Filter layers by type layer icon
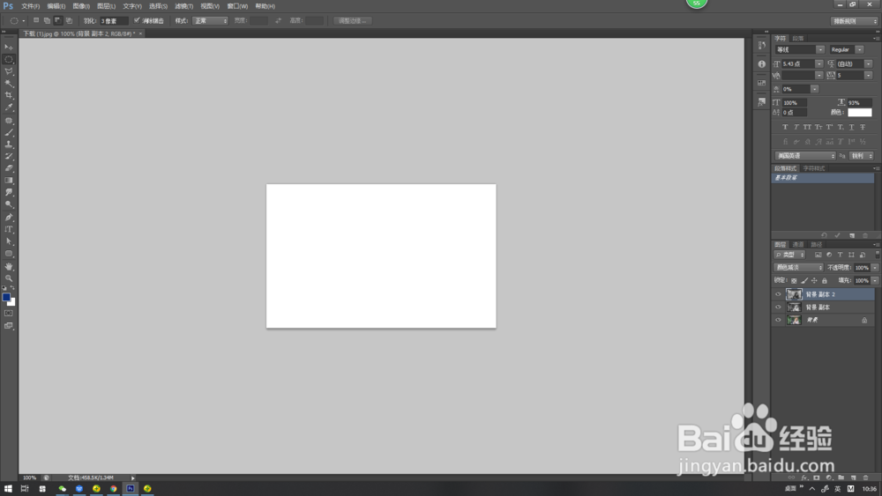 (840, 255)
